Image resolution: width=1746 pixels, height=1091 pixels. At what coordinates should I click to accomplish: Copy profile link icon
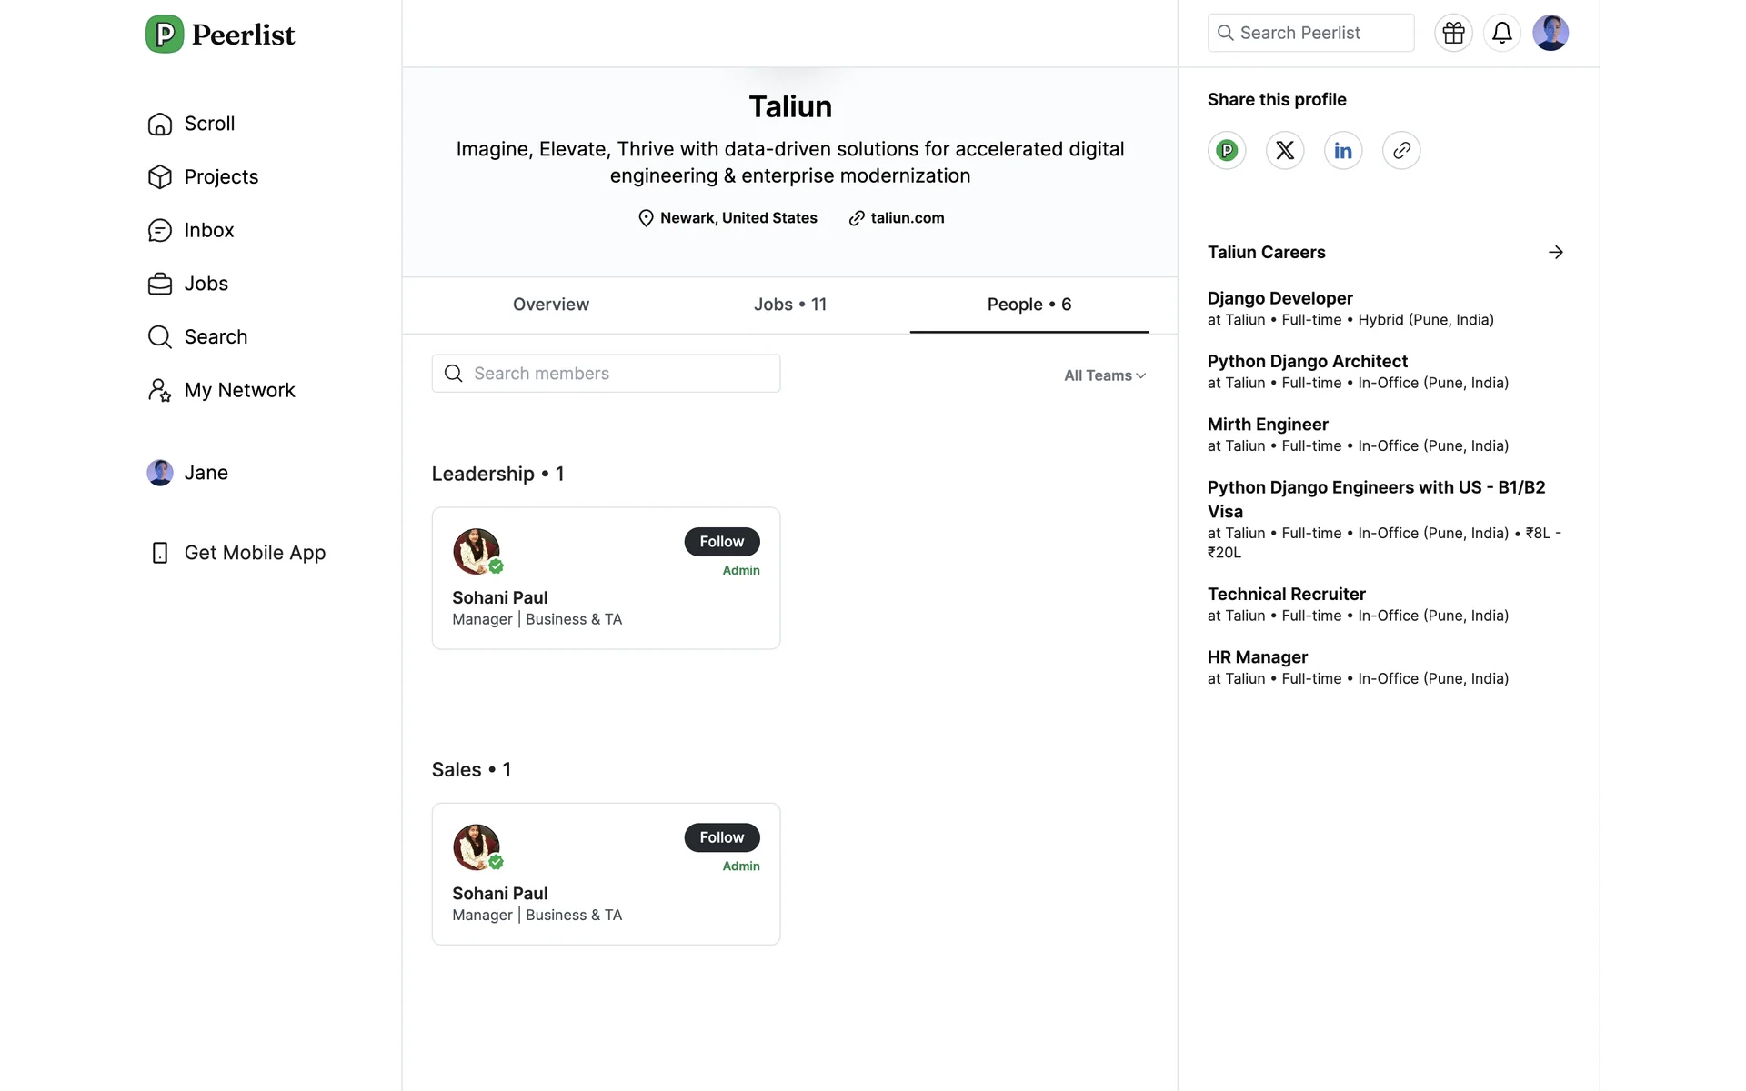tap(1401, 150)
